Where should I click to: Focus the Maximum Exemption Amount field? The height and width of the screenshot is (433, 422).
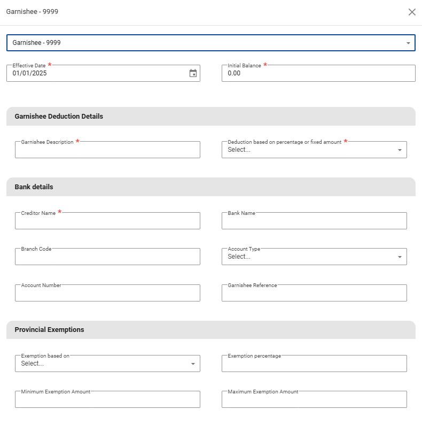pos(314,400)
